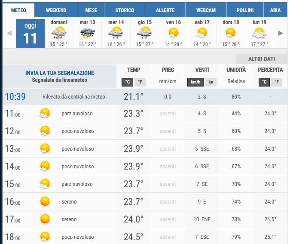Viewport: 290px width, 244px height.
Task: Select the oggi 11 day tile
Action: click(30, 34)
